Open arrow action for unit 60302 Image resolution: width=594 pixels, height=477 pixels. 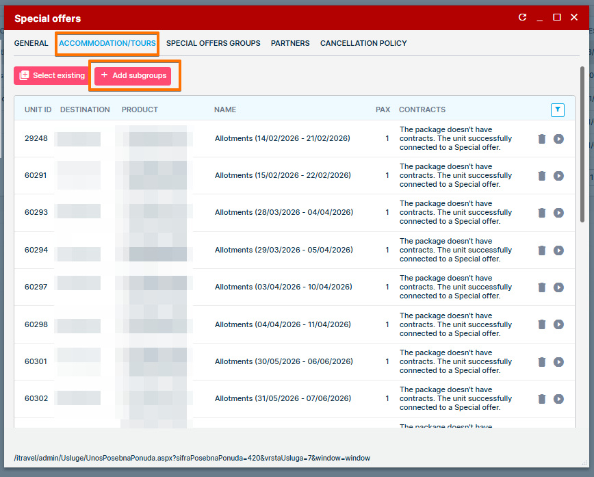click(558, 399)
